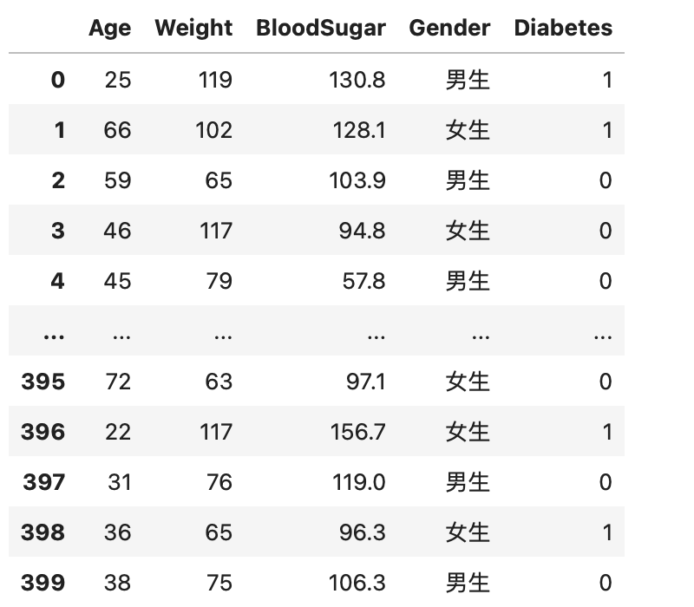The height and width of the screenshot is (607, 694).
Task: Click gender cell 女生 in row 3
Action: click(x=468, y=231)
